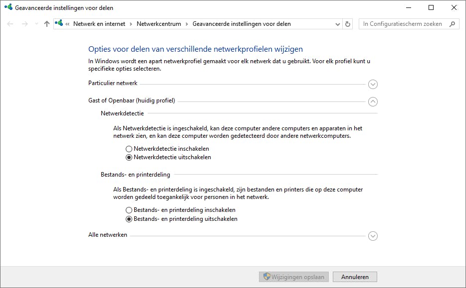The width and height of the screenshot is (466, 288).
Task: Click the search magnifier icon
Action: click(453, 24)
